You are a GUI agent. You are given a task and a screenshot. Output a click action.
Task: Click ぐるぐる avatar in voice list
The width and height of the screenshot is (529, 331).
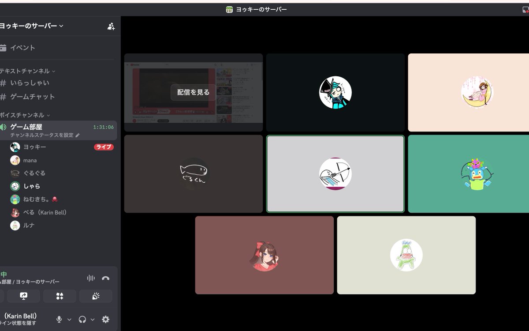pos(15,173)
